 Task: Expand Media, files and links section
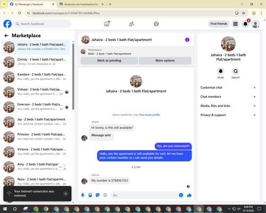pyautogui.click(x=228, y=106)
